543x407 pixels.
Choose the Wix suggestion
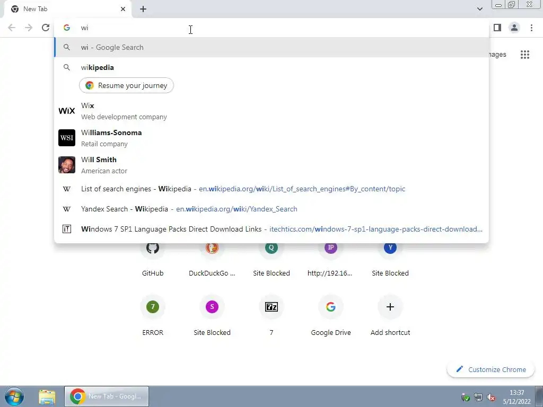(x=271, y=111)
